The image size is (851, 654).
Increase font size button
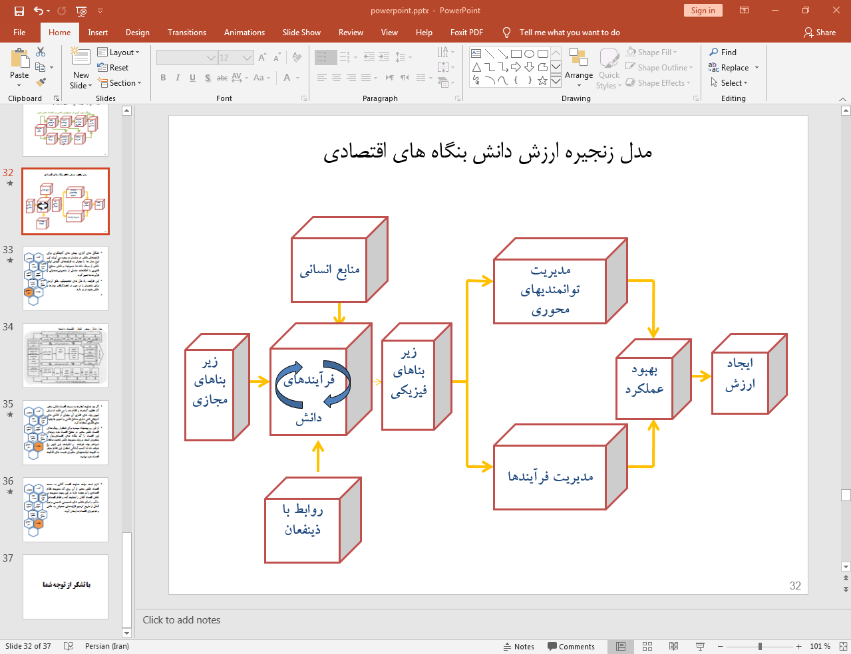262,58
